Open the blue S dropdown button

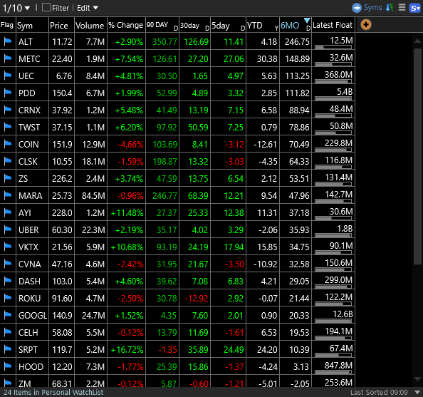click(x=414, y=8)
